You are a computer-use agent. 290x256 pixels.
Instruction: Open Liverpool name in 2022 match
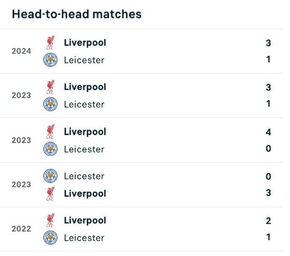point(85,221)
